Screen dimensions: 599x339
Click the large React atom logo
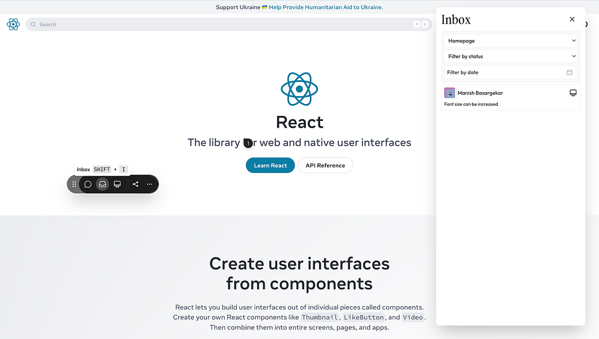[x=300, y=89]
